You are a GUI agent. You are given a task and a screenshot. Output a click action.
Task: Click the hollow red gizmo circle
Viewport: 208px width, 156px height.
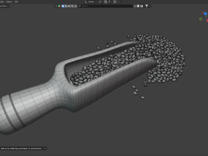(203, 13)
